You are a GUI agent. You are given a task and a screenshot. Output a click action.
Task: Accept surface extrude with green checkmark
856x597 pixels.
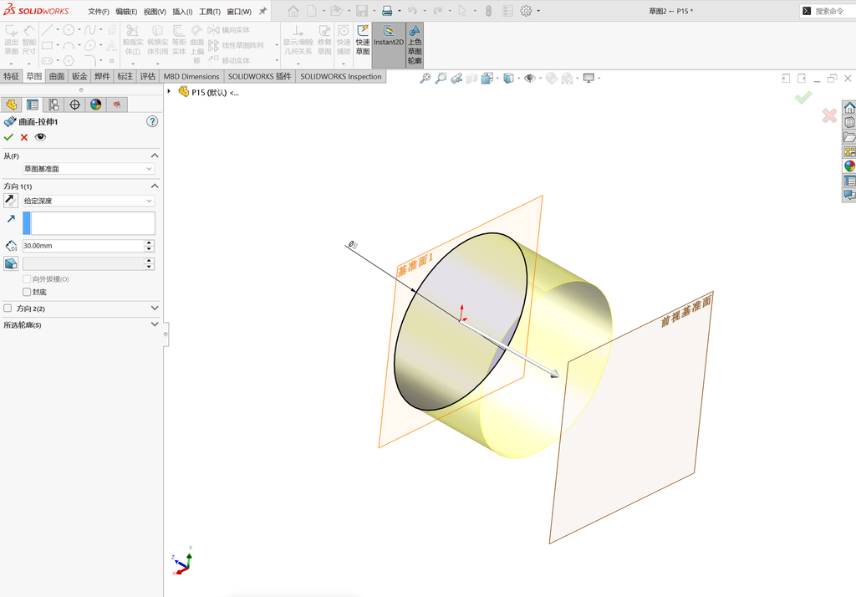click(8, 137)
